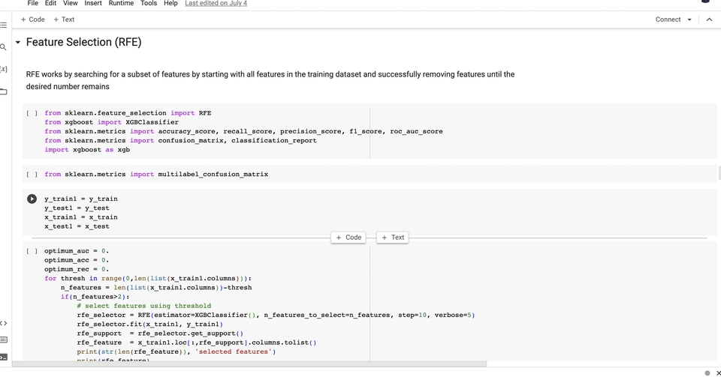Click the 'y_test1 = y_test' code line
721x377 pixels.
(77, 208)
